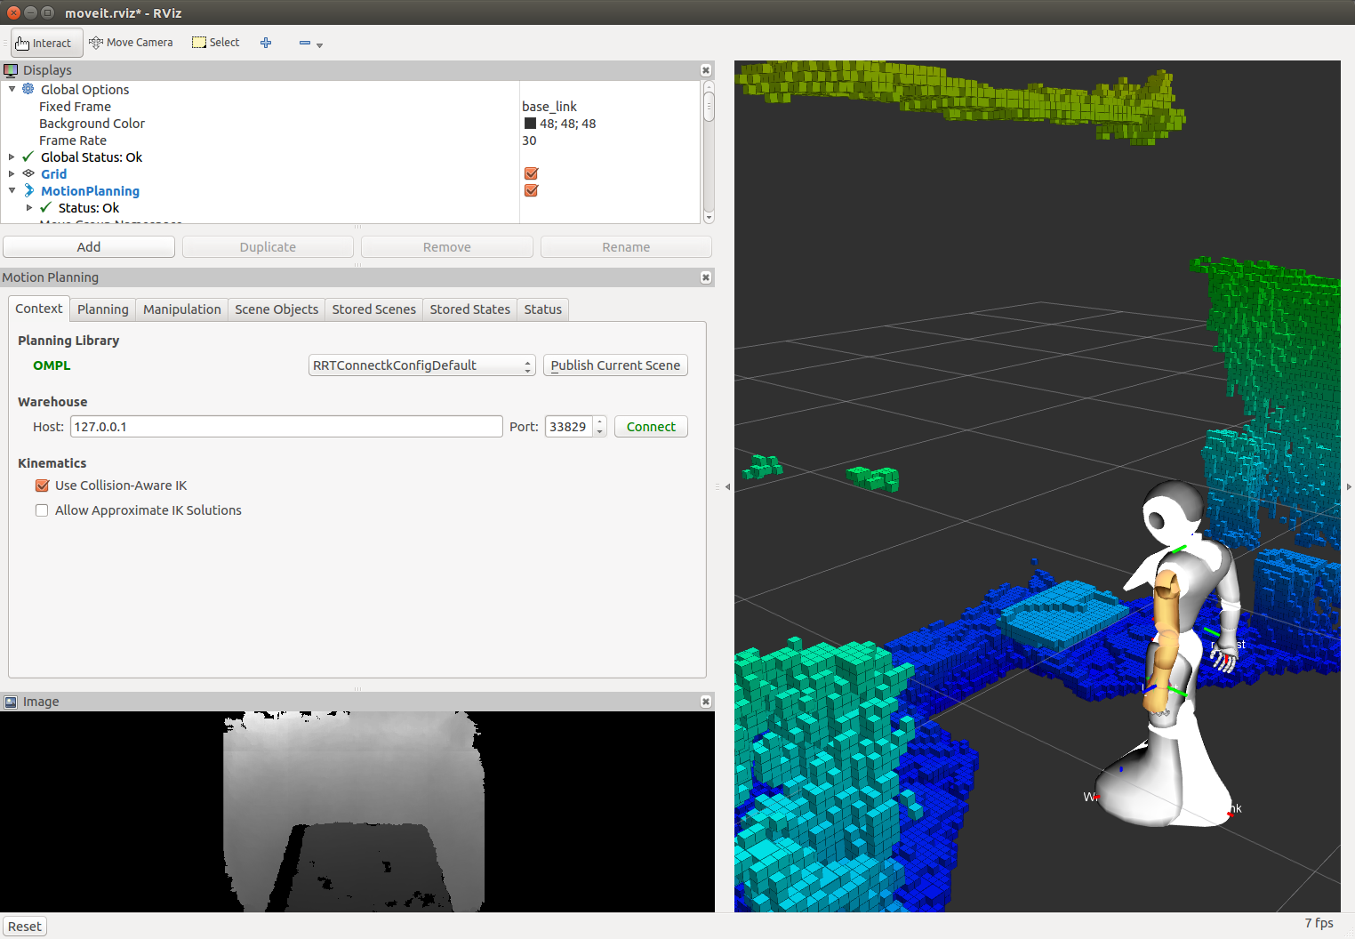Click the Displays panel monitor icon

[11, 70]
